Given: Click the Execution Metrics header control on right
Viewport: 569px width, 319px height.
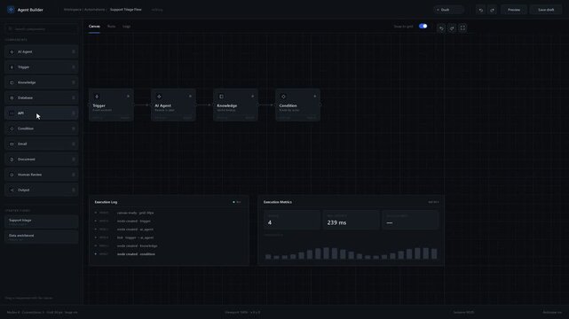Looking at the screenshot, I should coord(433,202).
